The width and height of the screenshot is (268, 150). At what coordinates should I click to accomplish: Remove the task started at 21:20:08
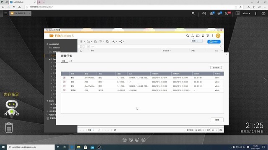64,82
